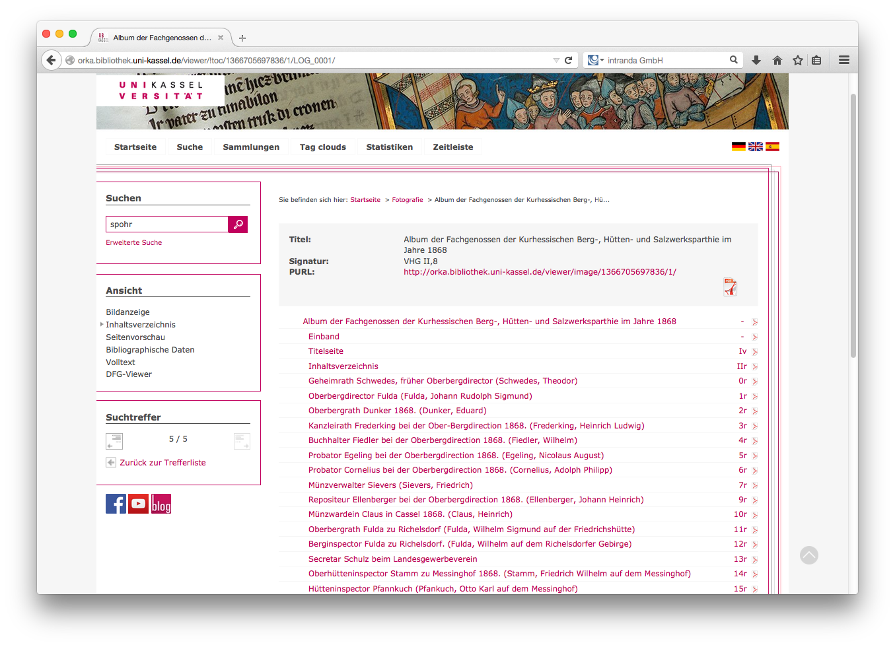The width and height of the screenshot is (895, 647).
Task: Go to previous search hit icon
Action: (114, 441)
